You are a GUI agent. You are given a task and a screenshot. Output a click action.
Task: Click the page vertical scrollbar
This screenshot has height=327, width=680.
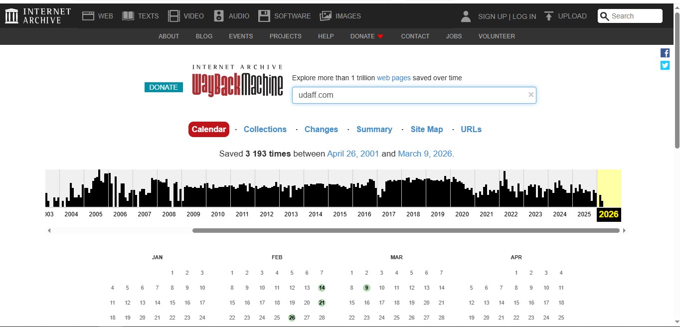tap(677, 80)
